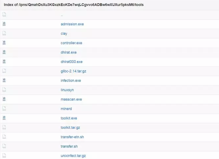This screenshot has height=159, width=219.
Task: Click the icon next to transfer.sh
Action: (x=4, y=146)
